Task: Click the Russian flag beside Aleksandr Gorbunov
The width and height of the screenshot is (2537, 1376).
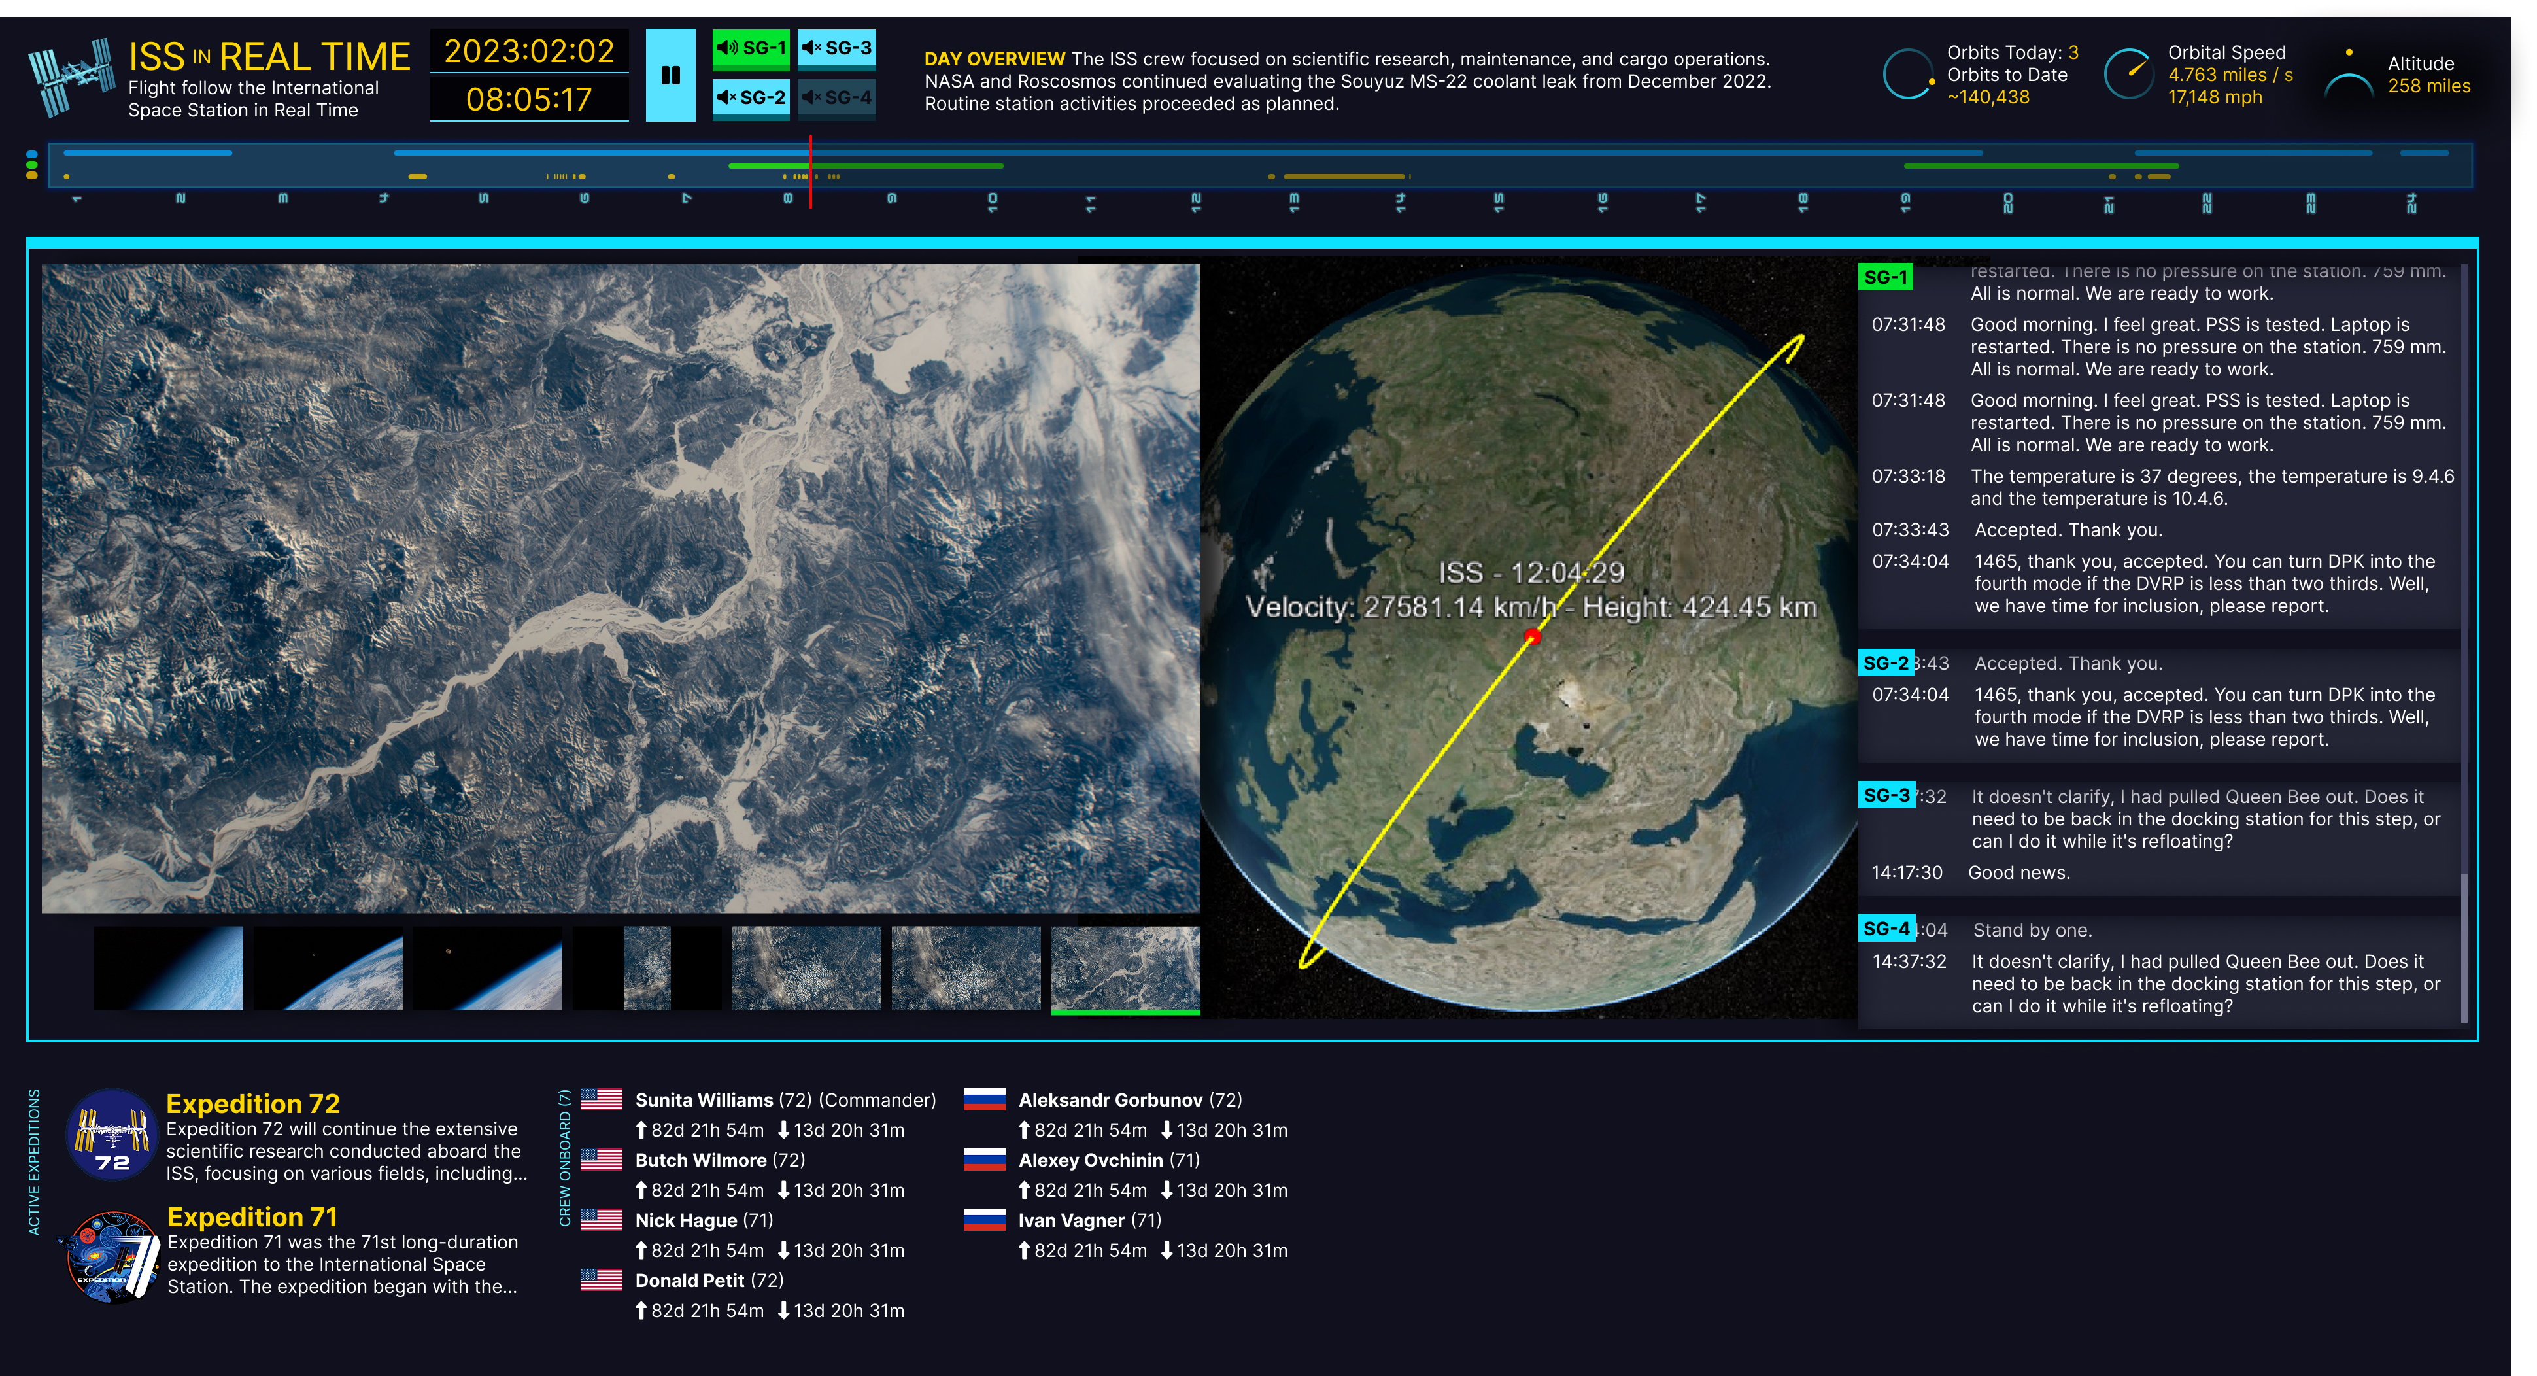Action: coord(984,1099)
